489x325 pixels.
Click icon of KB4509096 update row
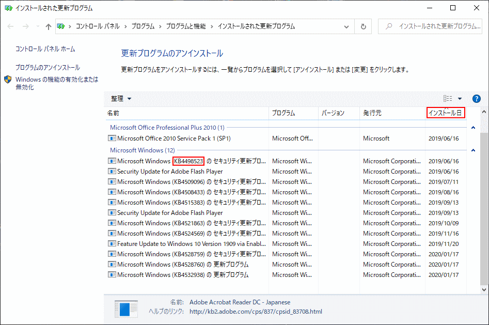(112, 182)
